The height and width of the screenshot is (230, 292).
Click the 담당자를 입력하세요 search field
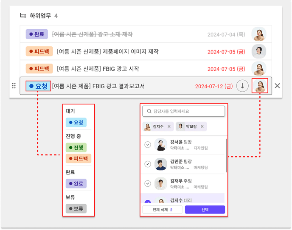(184, 111)
